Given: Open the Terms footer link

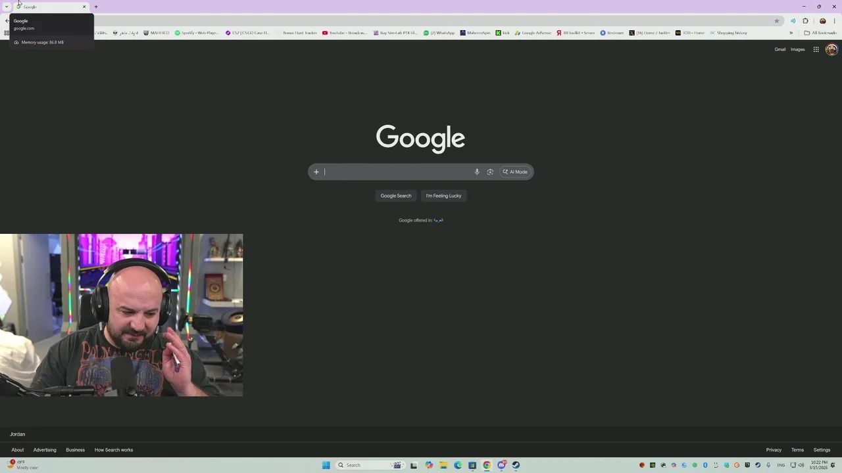Looking at the screenshot, I should 797,450.
